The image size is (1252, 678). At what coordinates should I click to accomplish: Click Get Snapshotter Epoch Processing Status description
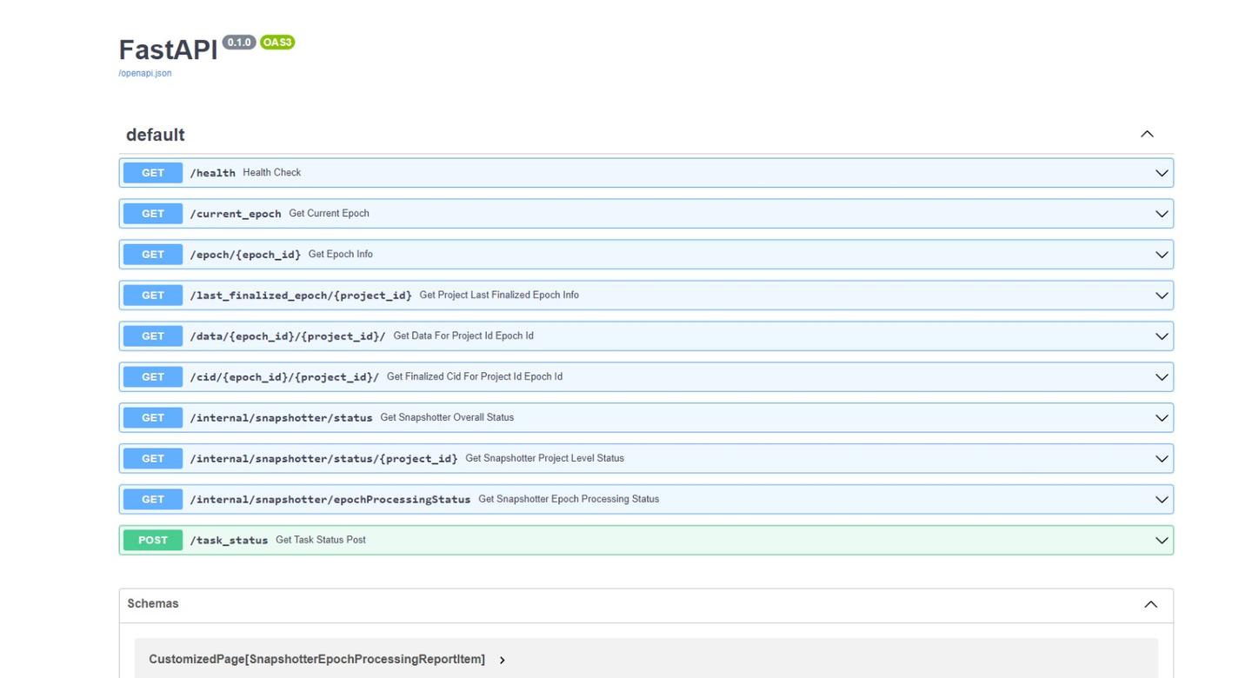click(x=569, y=499)
